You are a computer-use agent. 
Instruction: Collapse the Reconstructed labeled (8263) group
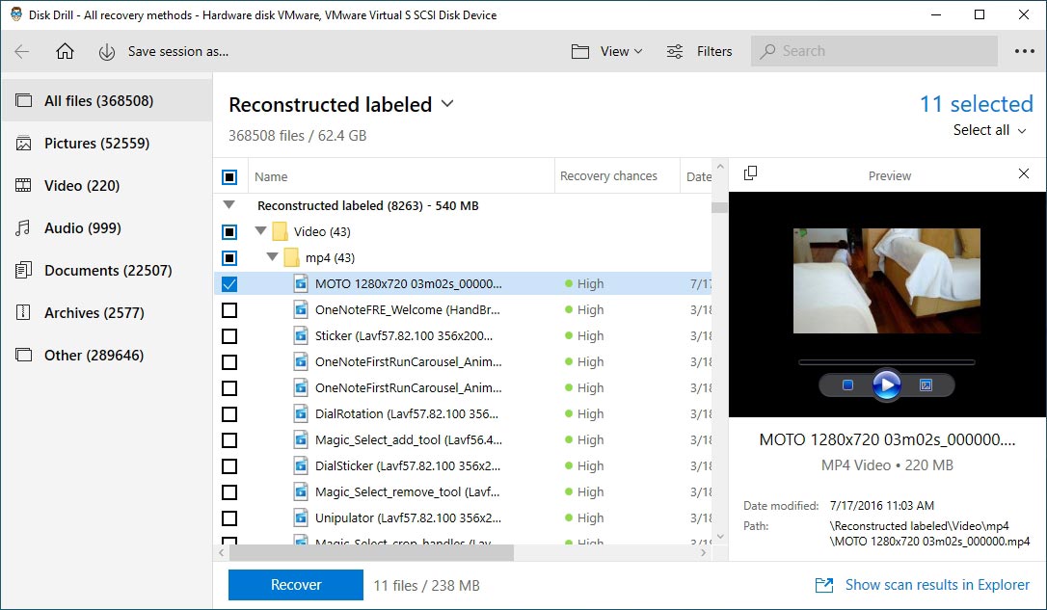tap(229, 205)
